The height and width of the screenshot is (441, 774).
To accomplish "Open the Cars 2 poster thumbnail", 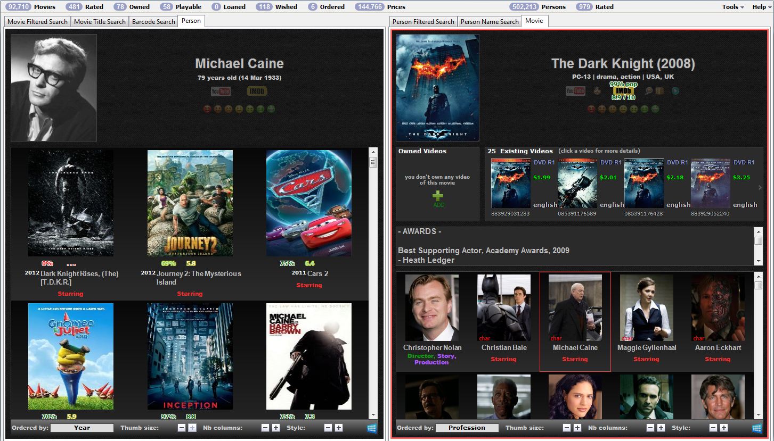I will [309, 203].
